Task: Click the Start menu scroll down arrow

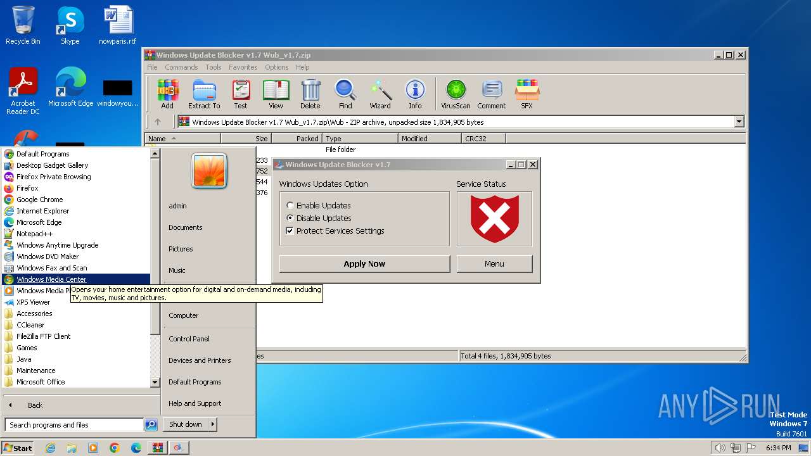Action: pos(155,383)
